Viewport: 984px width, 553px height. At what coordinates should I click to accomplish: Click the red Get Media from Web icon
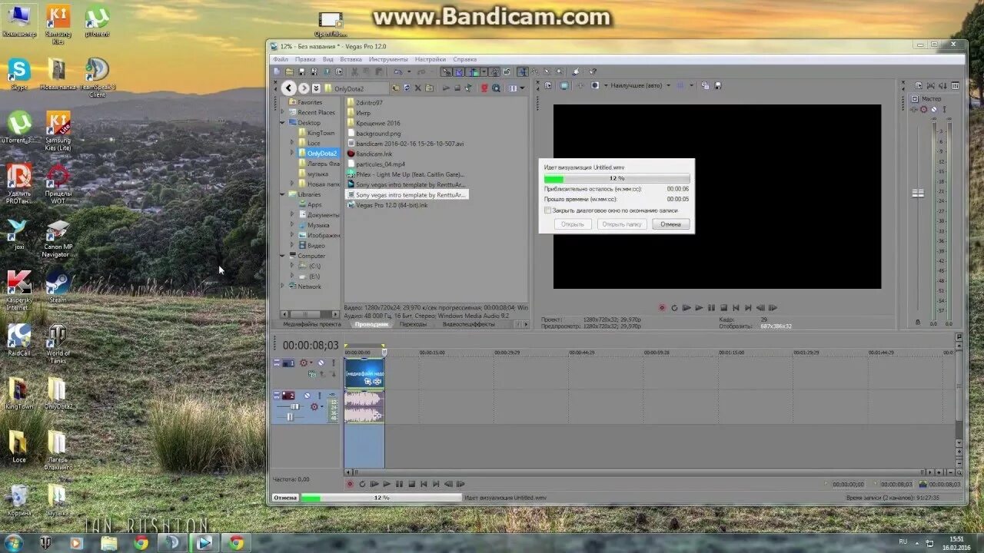pos(484,88)
